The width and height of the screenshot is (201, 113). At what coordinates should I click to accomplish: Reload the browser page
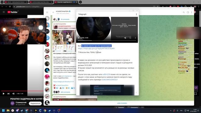pos(10,7)
